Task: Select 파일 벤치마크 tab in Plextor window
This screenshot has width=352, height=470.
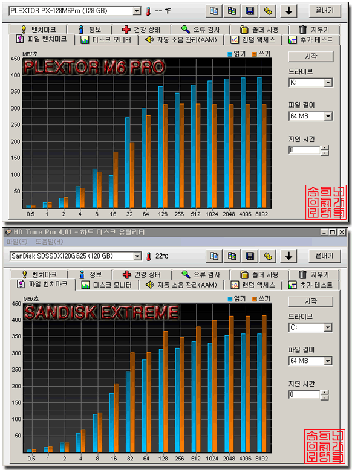Action: (41, 39)
